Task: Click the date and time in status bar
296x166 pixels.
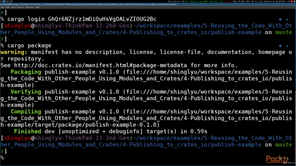Action: [x=274, y=1]
